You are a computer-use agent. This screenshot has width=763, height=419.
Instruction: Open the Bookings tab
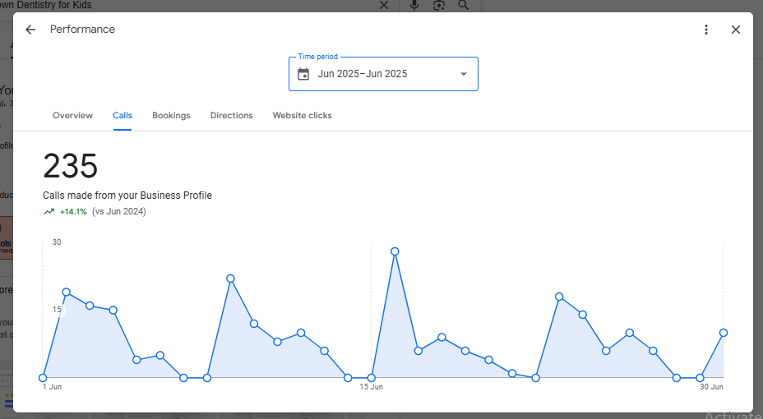point(171,116)
